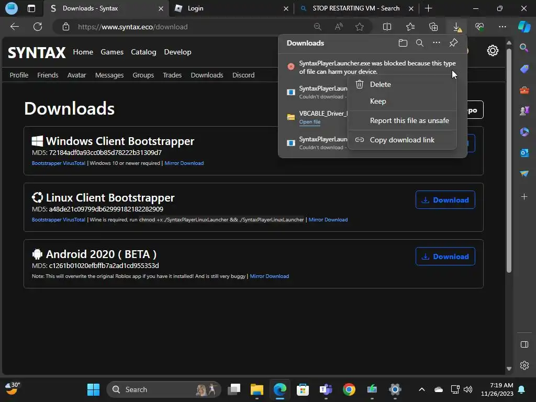Viewport: 536px width, 402px height.
Task: Click the zoom out magnifier in address bar
Action: click(x=318, y=27)
